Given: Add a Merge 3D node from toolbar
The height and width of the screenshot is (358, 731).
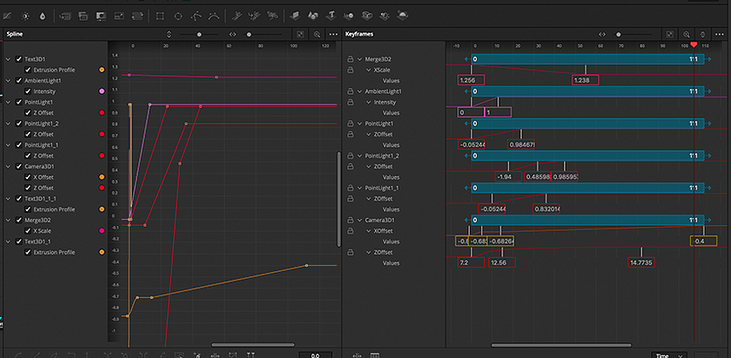Looking at the screenshot, I should pos(349,17).
